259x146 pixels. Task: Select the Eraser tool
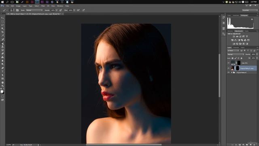coord(2,54)
